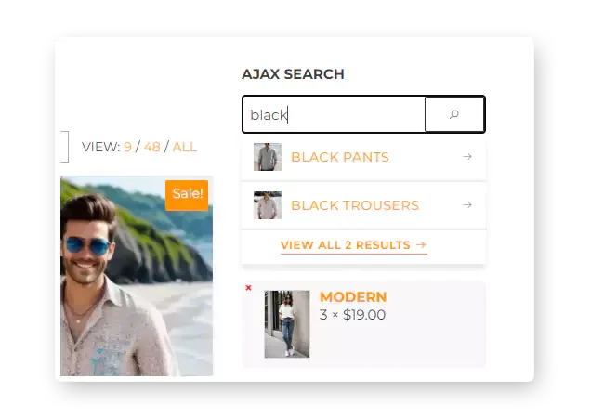
Task: Focus the search field containing black
Action: pos(334,114)
